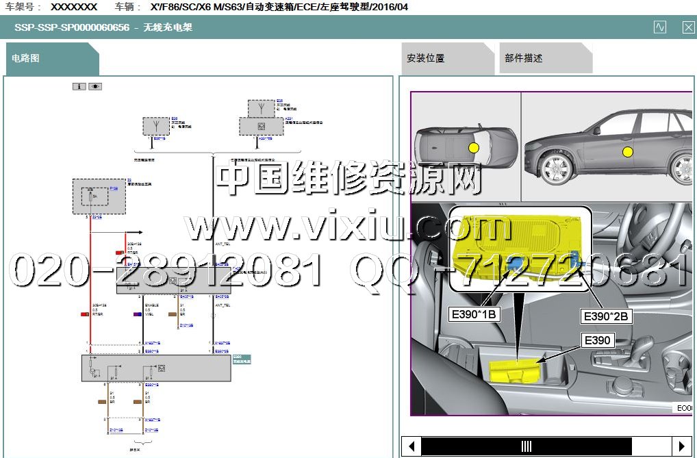The height and width of the screenshot is (458, 697).
Task: Click right arrow of horizontal scrollbar
Action: pyautogui.click(x=681, y=446)
